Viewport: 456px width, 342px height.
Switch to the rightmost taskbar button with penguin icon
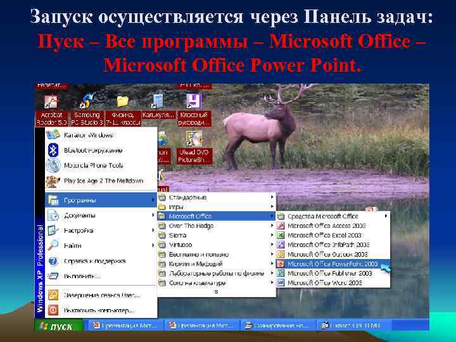point(353,326)
